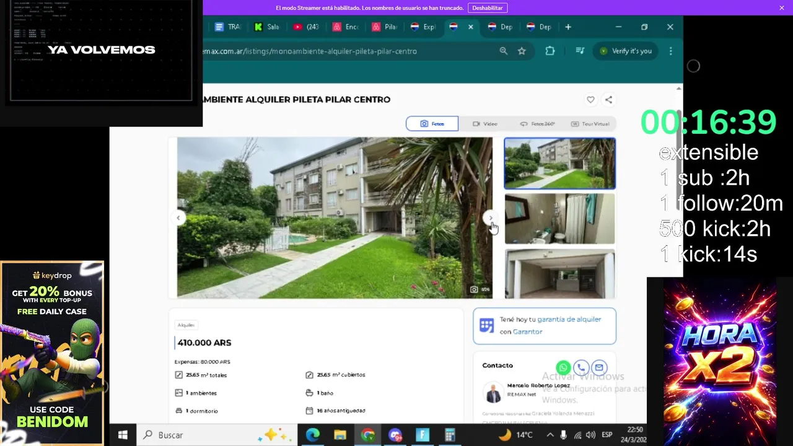The width and height of the screenshot is (793, 446).
Task: Open media controls icon in Chrome toolbar
Action: click(x=580, y=51)
